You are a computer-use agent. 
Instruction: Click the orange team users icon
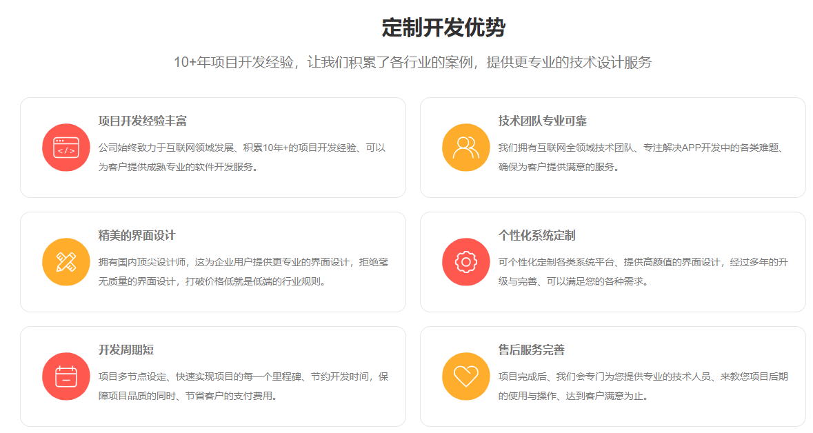click(x=466, y=148)
